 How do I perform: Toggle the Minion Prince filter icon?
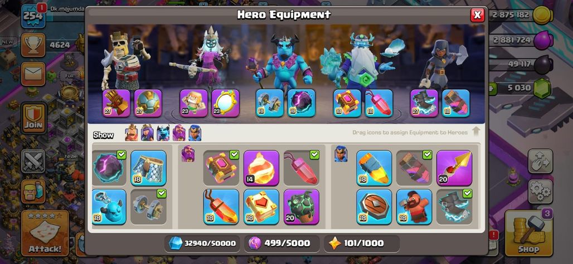[x=163, y=133]
